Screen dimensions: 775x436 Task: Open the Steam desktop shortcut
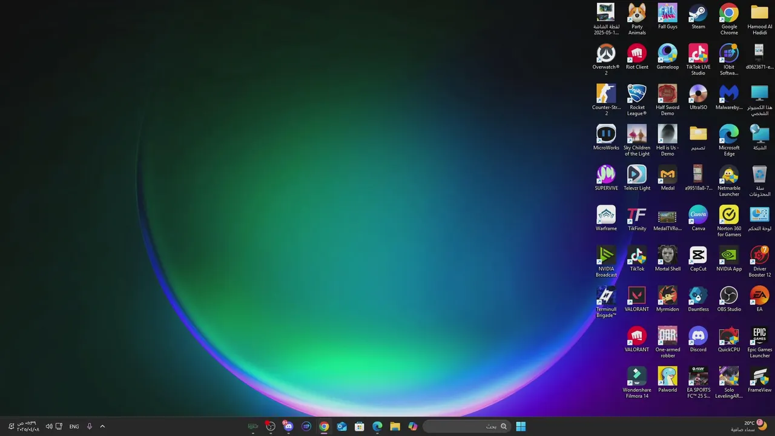pos(698,17)
